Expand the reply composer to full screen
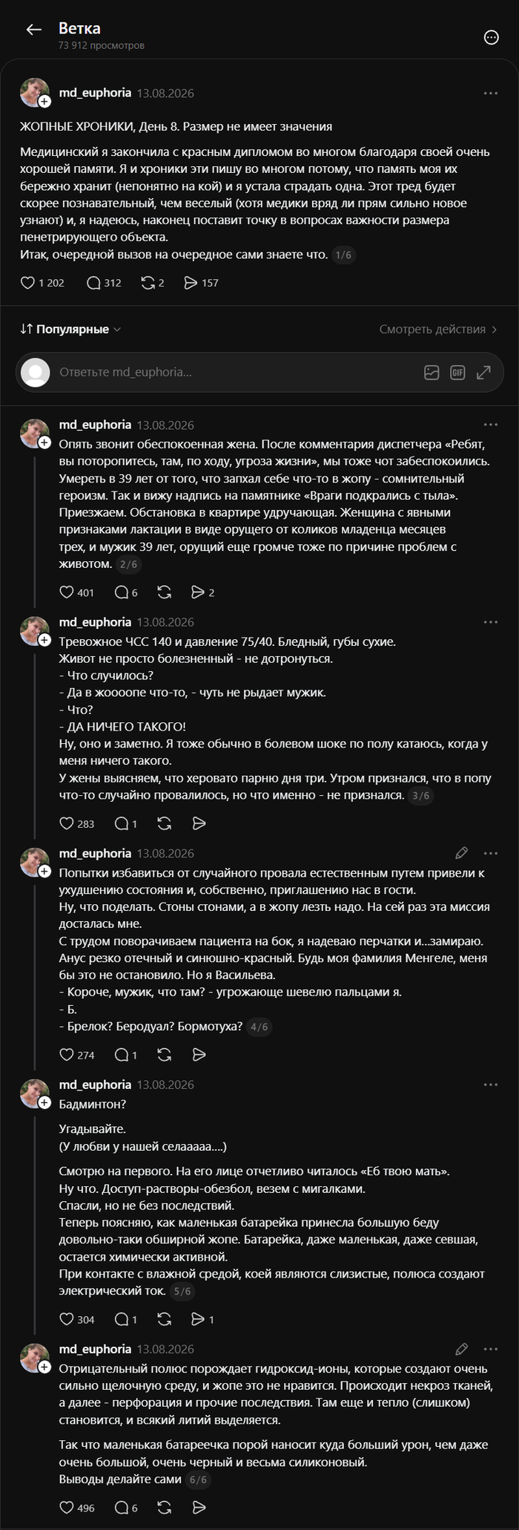The width and height of the screenshot is (519, 1530). coord(483,373)
